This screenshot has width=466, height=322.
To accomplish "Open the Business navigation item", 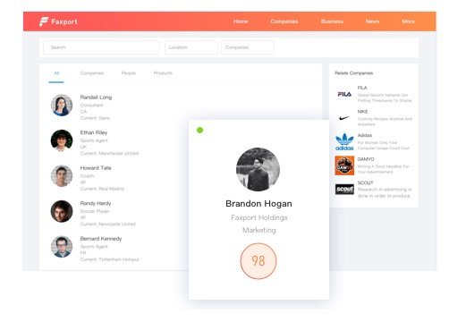I will click(332, 21).
